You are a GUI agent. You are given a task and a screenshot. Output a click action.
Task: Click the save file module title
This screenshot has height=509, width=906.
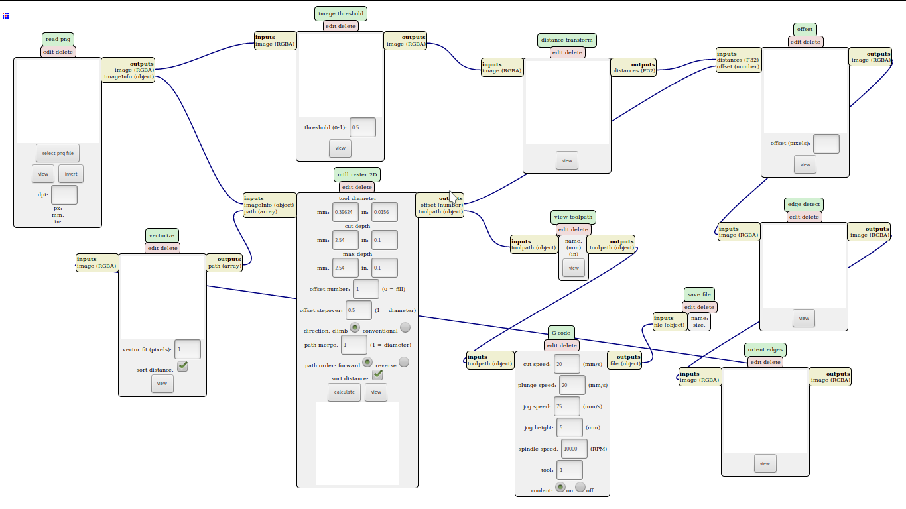point(700,294)
